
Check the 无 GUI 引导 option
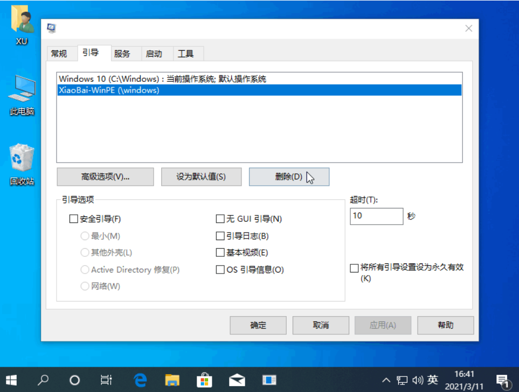click(220, 219)
